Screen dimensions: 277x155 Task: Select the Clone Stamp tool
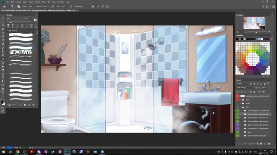pos(3,51)
